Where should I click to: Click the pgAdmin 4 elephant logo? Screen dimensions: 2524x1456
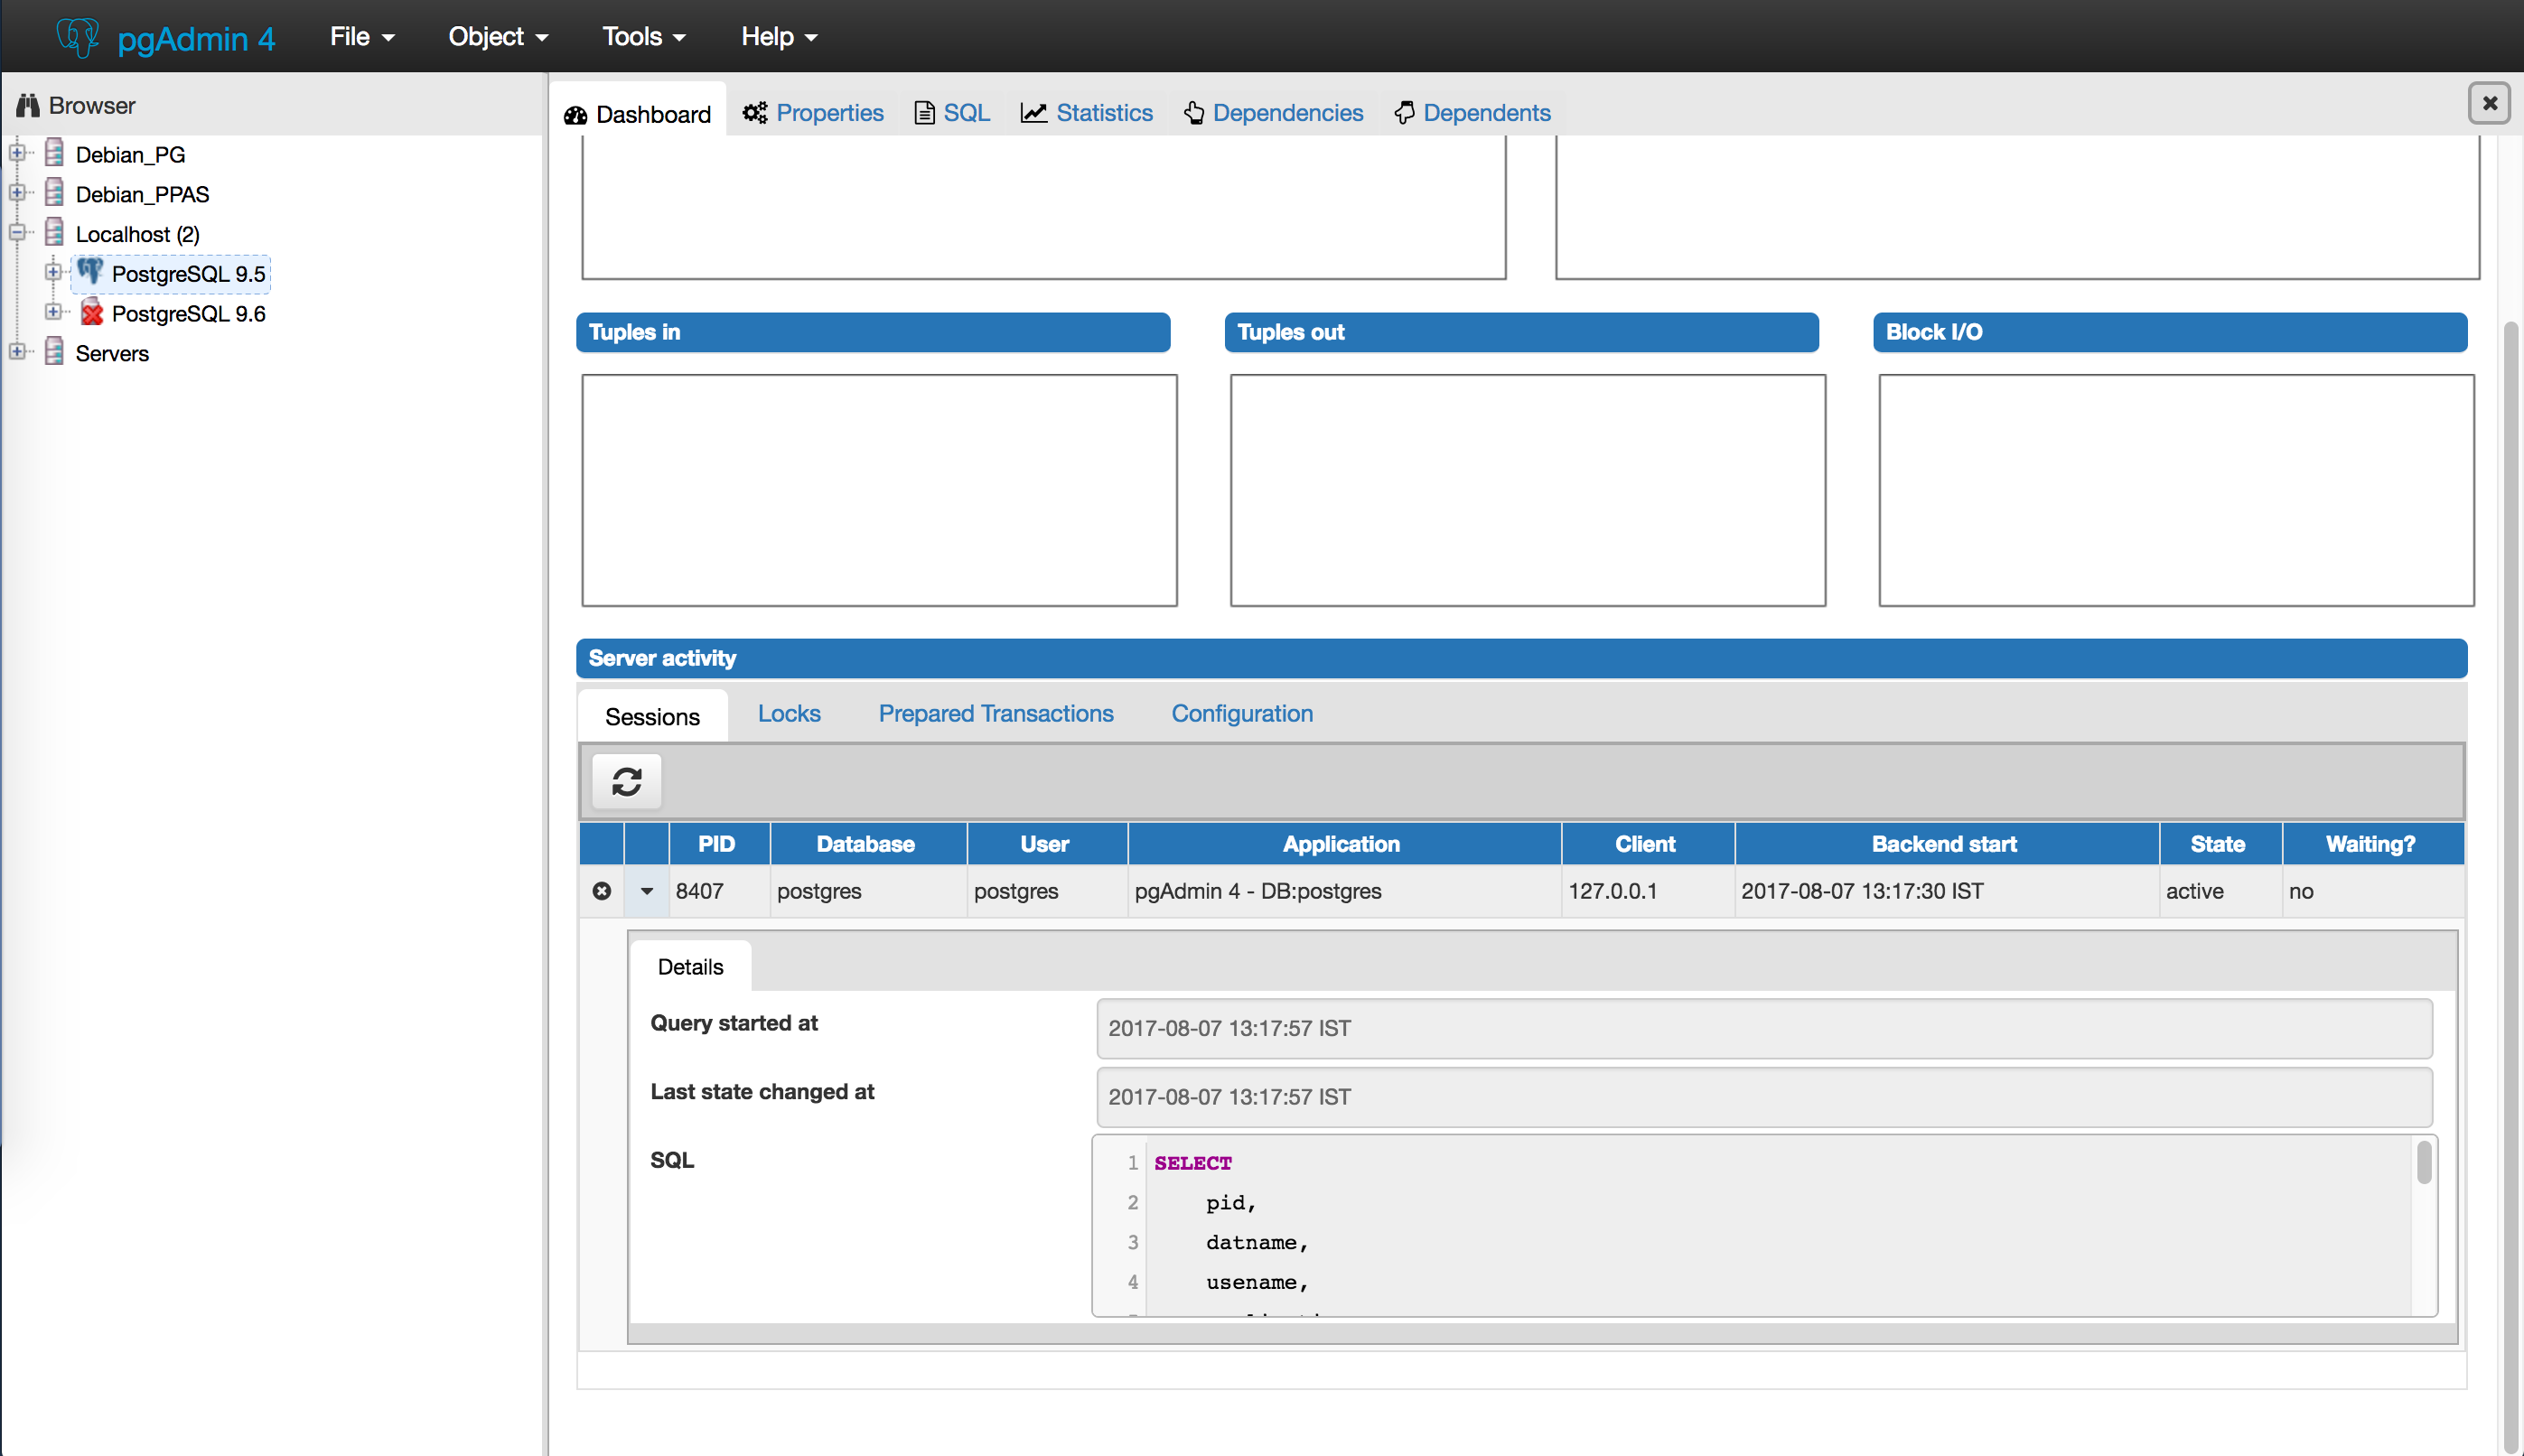76,37
